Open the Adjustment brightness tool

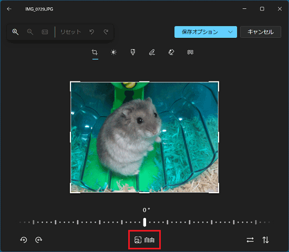tap(113, 52)
